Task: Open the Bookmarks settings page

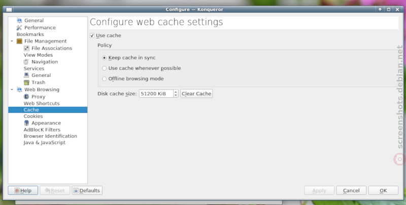Action: click(x=30, y=34)
